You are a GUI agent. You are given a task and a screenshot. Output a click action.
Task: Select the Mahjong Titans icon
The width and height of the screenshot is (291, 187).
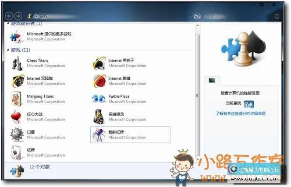pos(18,99)
